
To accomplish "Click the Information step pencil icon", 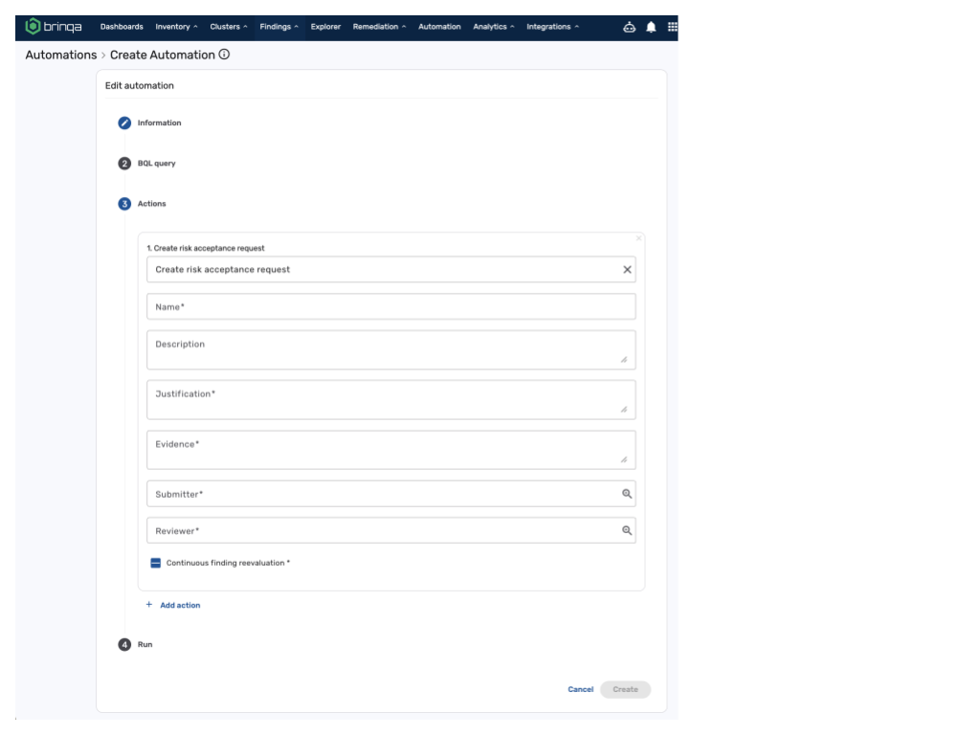I will (x=124, y=123).
